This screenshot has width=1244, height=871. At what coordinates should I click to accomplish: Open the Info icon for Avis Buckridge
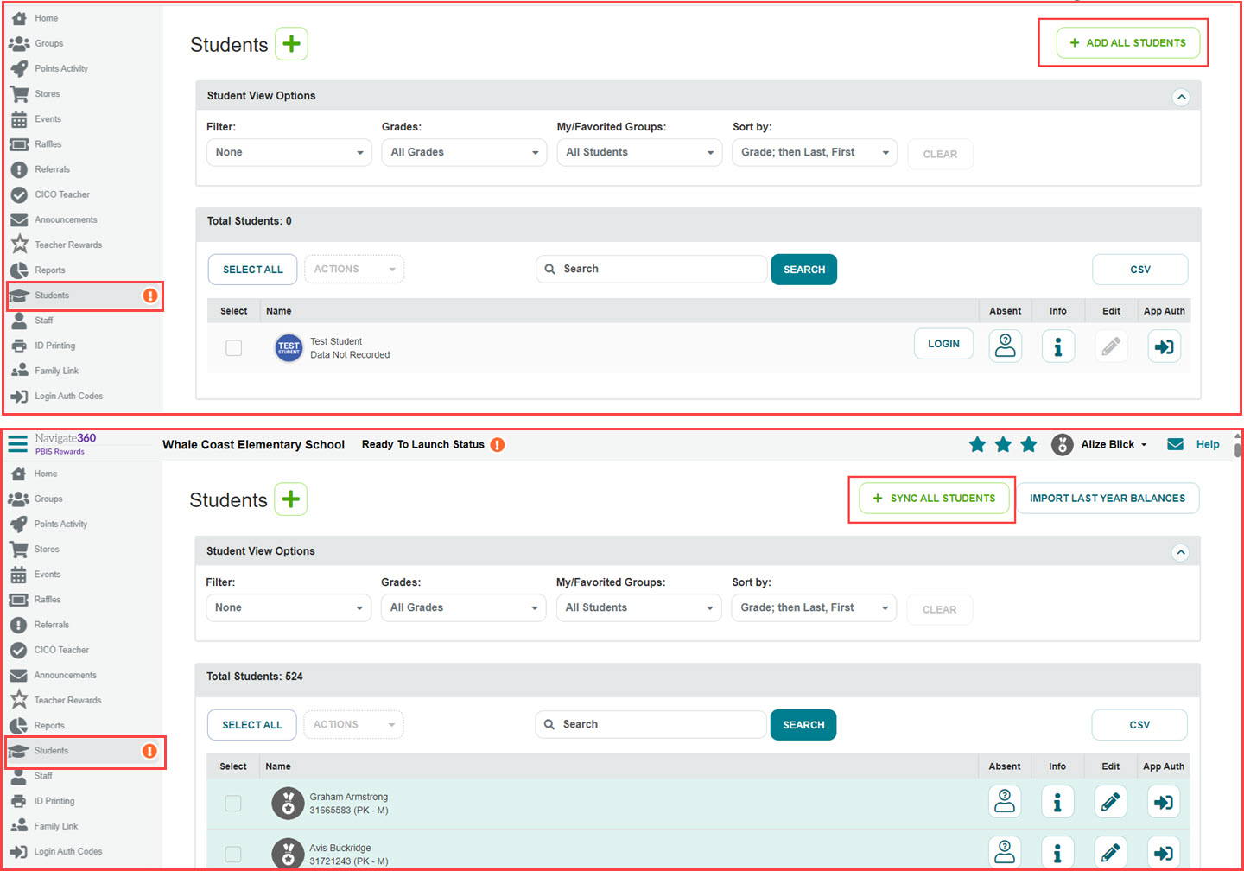1057,853
